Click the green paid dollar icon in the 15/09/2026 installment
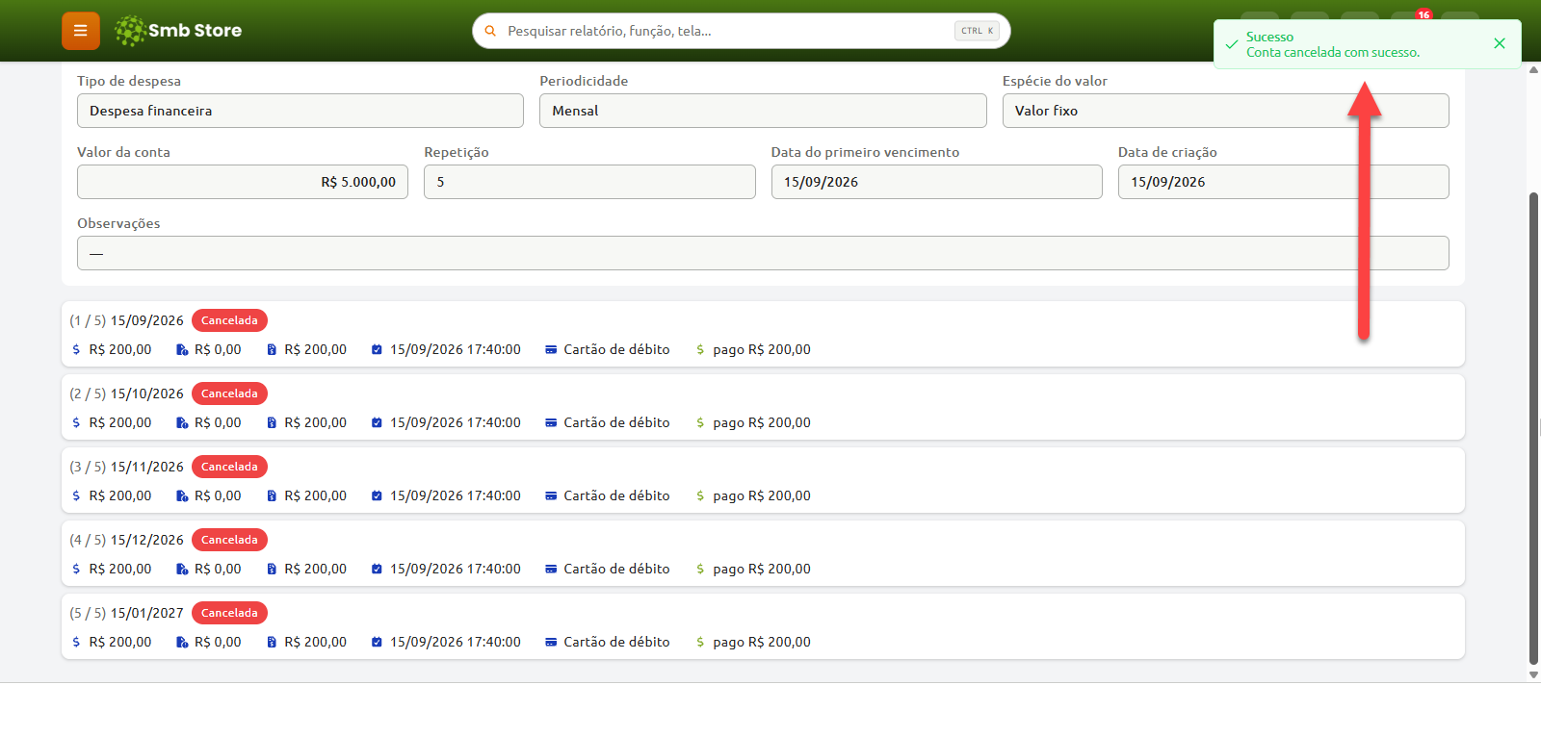The width and height of the screenshot is (1541, 736). [700, 349]
